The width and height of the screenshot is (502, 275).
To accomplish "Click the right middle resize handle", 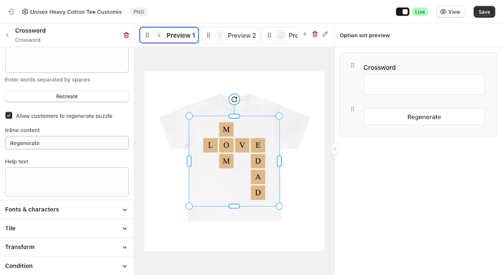I will [x=279, y=161].
